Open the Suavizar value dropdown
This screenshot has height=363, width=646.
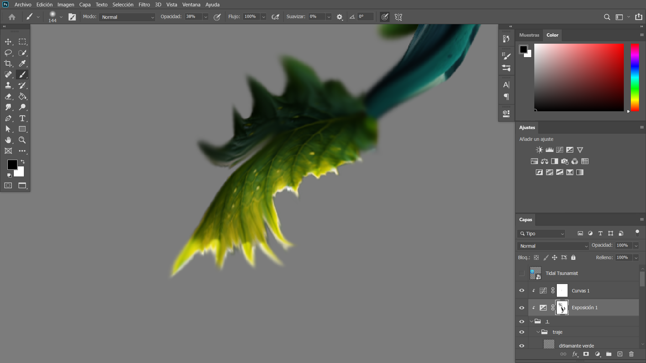point(329,17)
